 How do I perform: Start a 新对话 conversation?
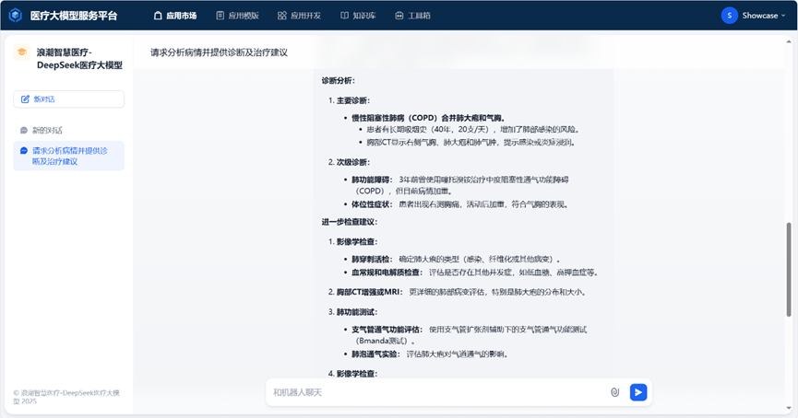click(x=68, y=99)
